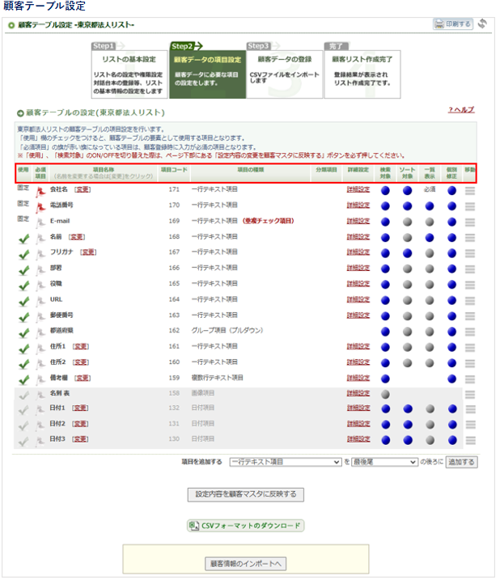Click the move handle for 部署 row
Screen dimensions: 500x580
click(x=470, y=269)
